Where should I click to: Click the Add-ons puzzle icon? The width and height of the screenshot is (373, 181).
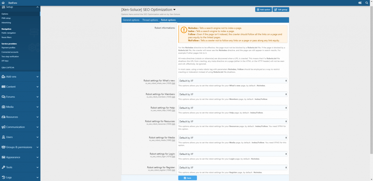pos(3,77)
